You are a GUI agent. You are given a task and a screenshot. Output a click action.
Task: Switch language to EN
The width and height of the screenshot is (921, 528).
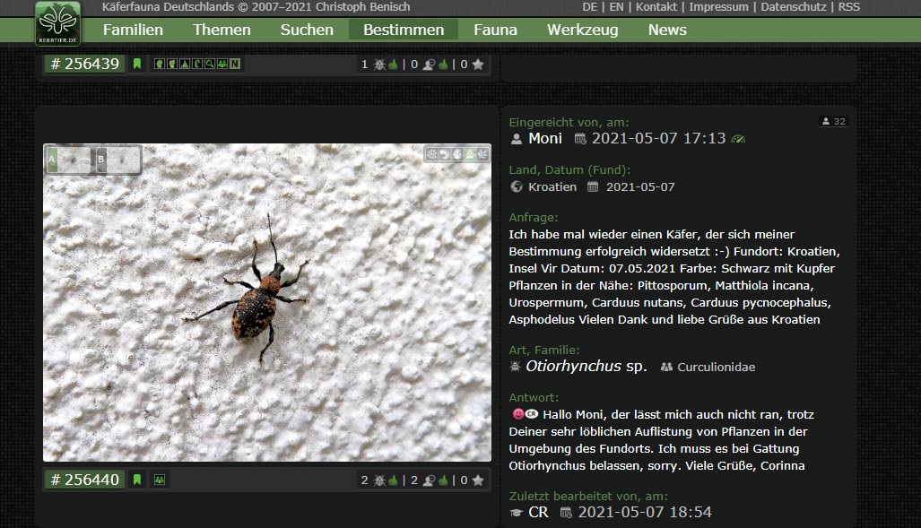click(x=617, y=7)
